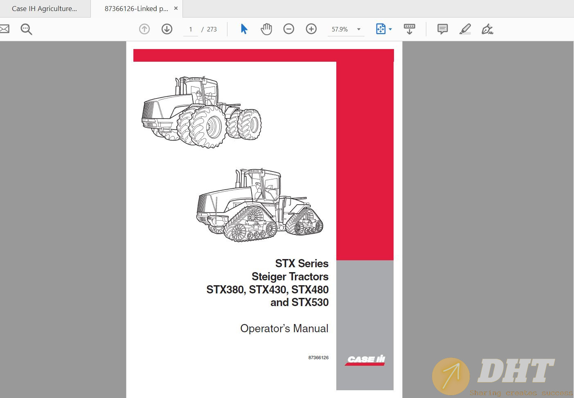Open the 57.9% zoom level dropdown
Image resolution: width=574 pixels, height=398 pixels.
[359, 29]
